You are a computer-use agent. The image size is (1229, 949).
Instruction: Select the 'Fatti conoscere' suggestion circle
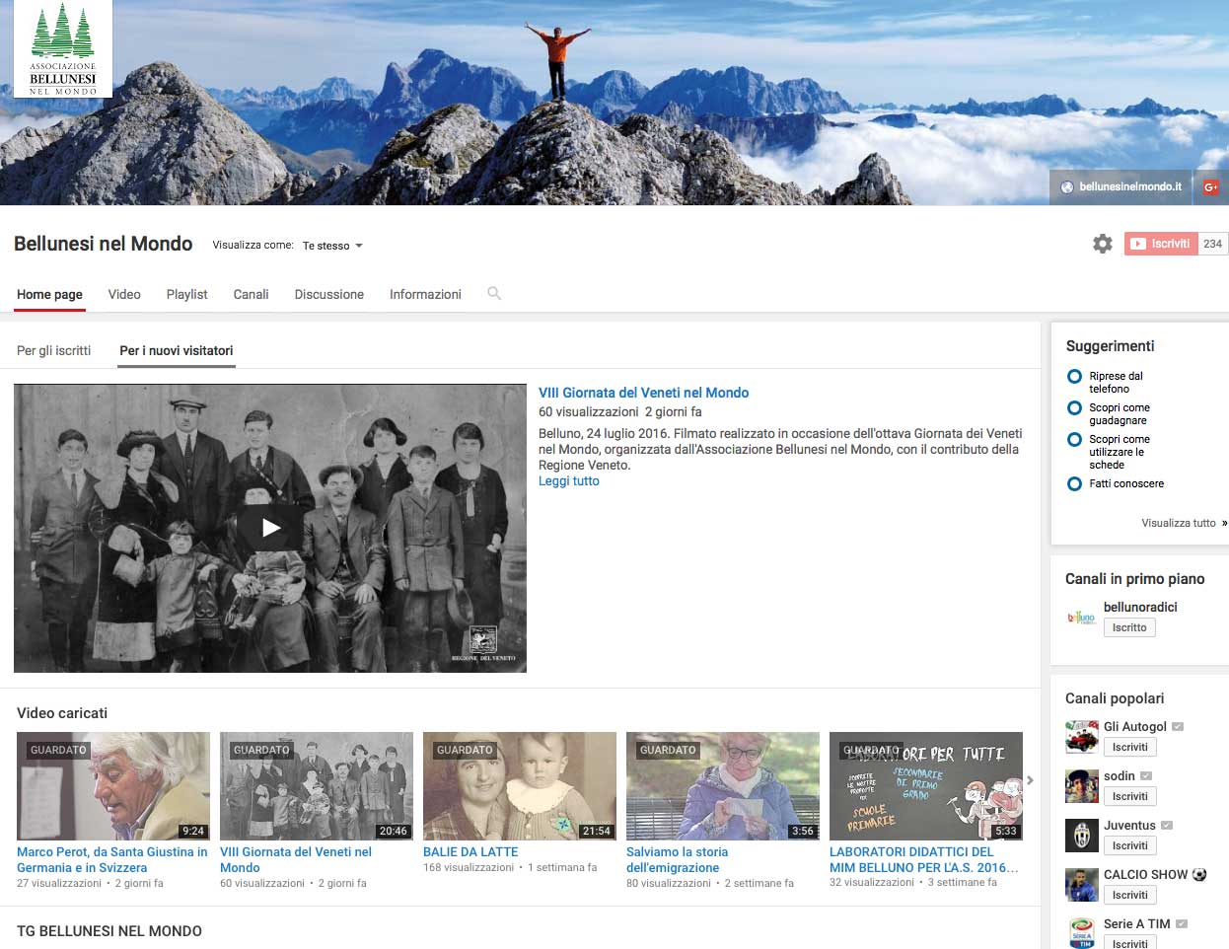(1075, 483)
